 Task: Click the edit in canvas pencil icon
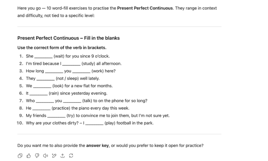[54, 156]
